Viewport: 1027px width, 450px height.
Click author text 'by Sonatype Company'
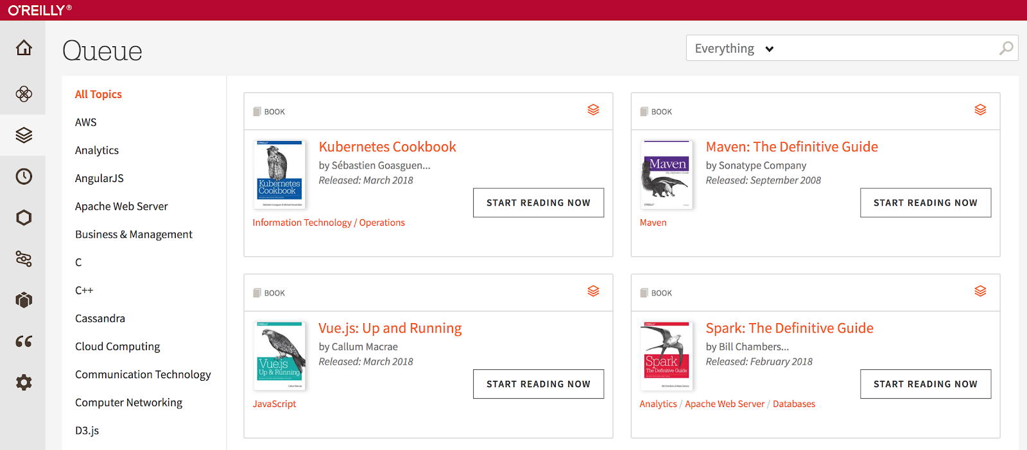(x=756, y=165)
